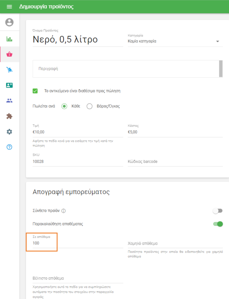Expand the Κατηγορία dropdown
This screenshot has height=299, width=229.
click(175, 41)
